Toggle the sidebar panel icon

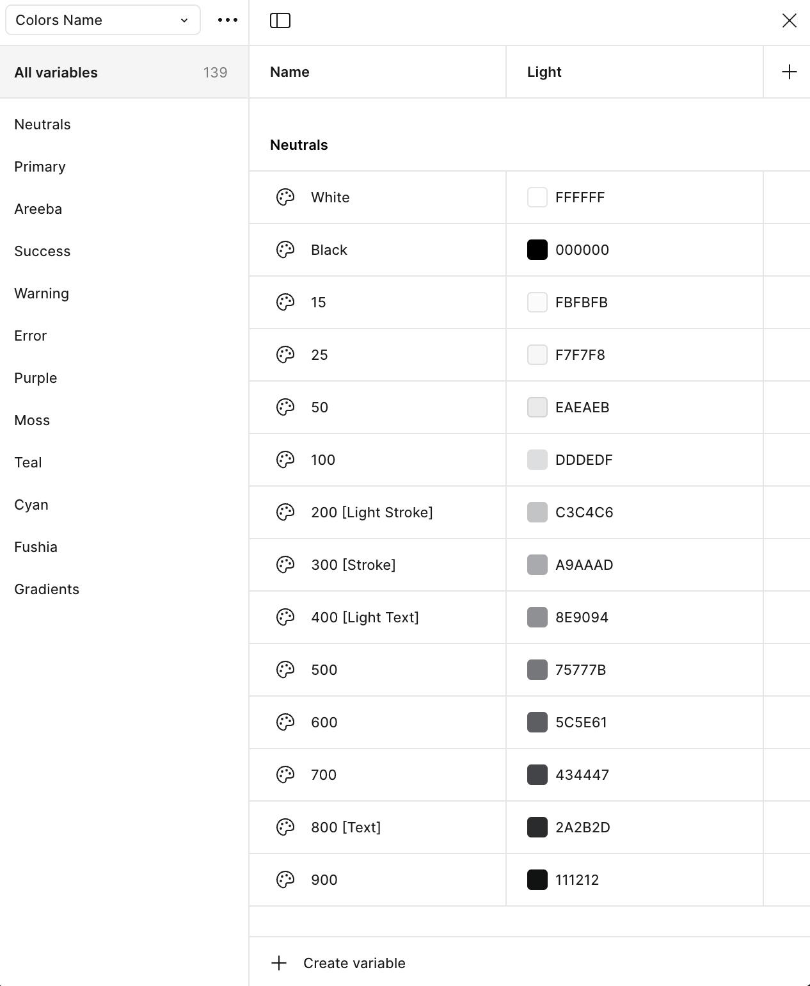[x=280, y=20]
